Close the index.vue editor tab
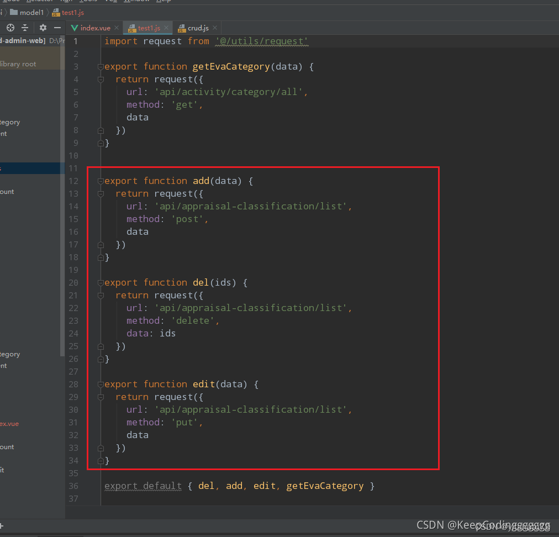 pos(116,28)
